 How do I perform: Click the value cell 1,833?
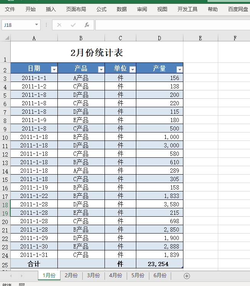[x=160, y=196]
